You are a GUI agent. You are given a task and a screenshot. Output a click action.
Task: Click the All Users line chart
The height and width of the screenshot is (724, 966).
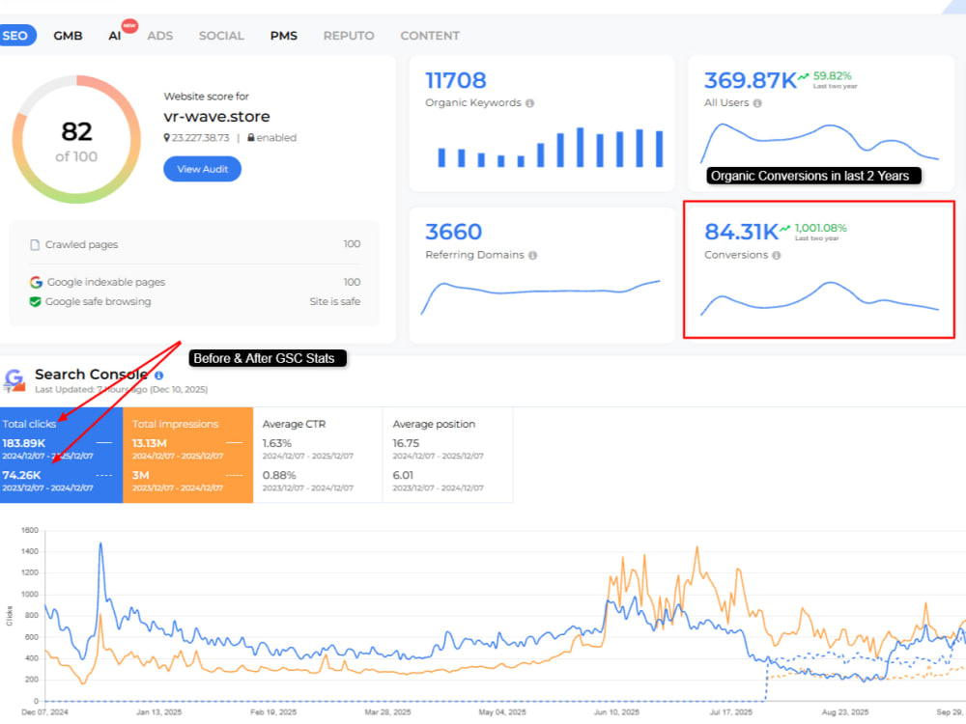pyautogui.click(x=819, y=143)
